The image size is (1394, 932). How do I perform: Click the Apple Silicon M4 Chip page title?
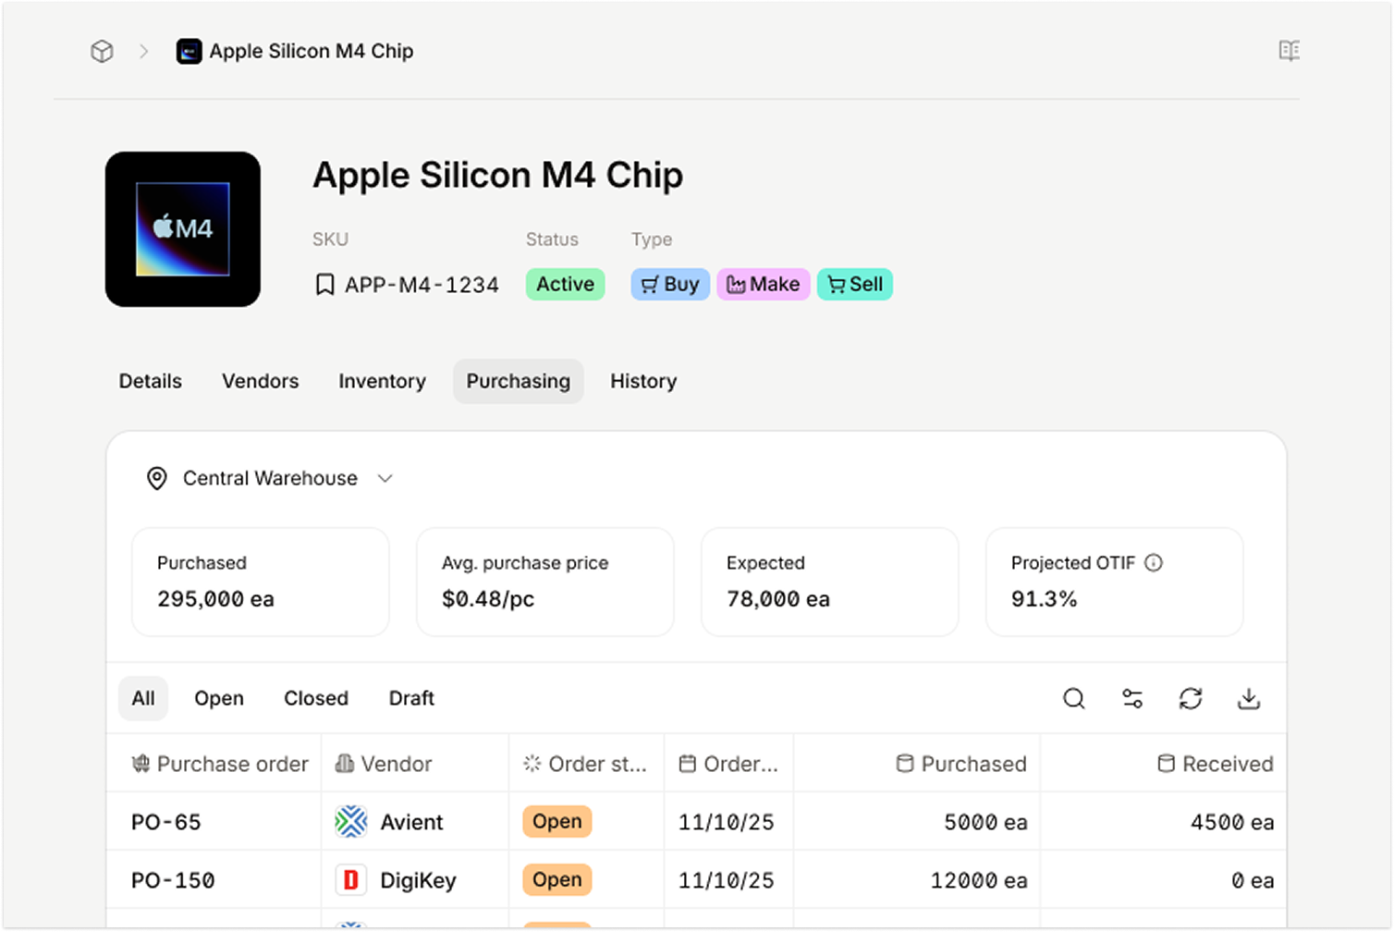(x=498, y=175)
